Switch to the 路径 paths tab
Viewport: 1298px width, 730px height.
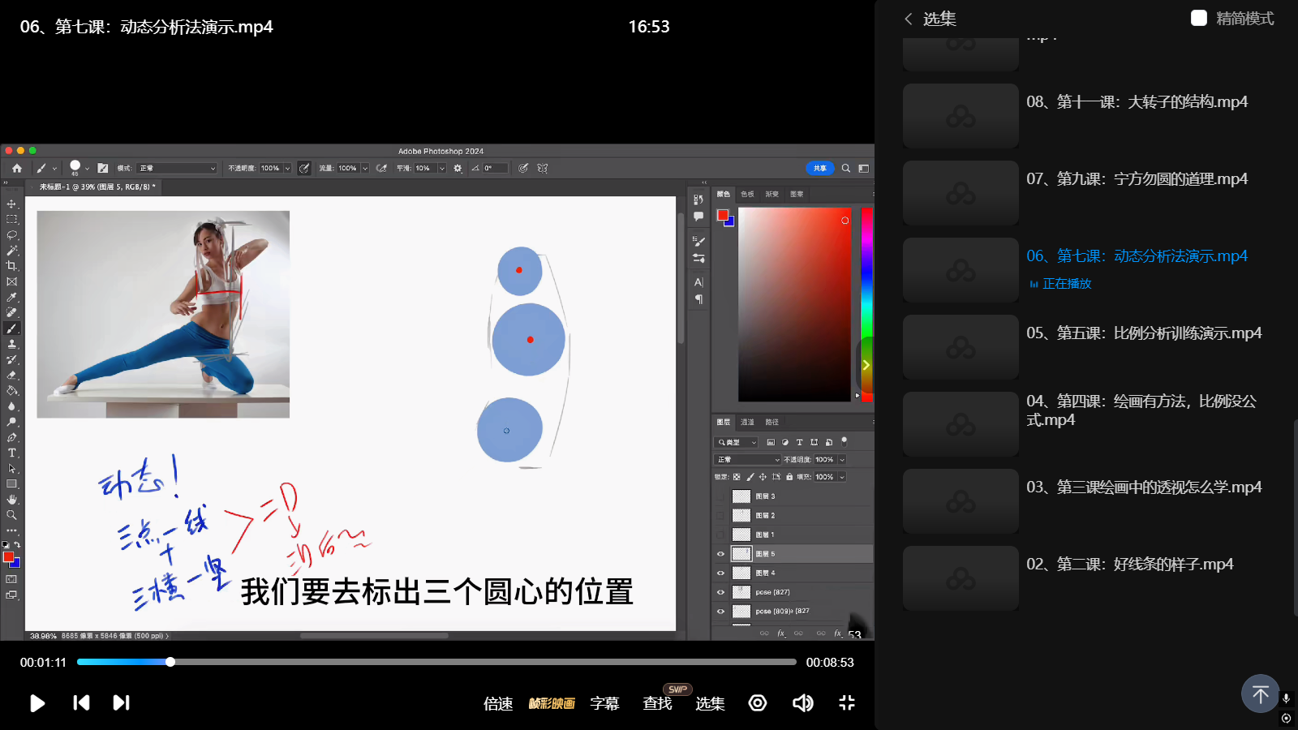pos(771,422)
